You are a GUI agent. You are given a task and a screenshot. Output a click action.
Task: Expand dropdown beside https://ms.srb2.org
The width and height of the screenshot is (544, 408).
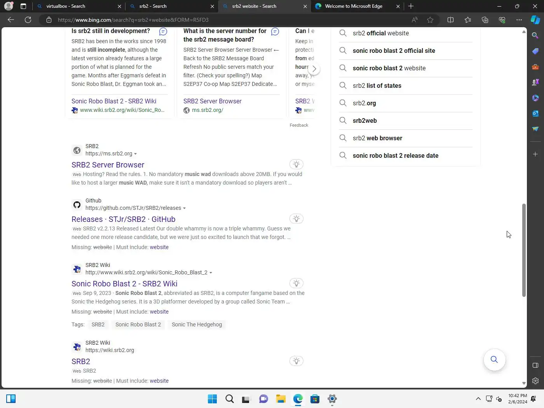[135, 154]
